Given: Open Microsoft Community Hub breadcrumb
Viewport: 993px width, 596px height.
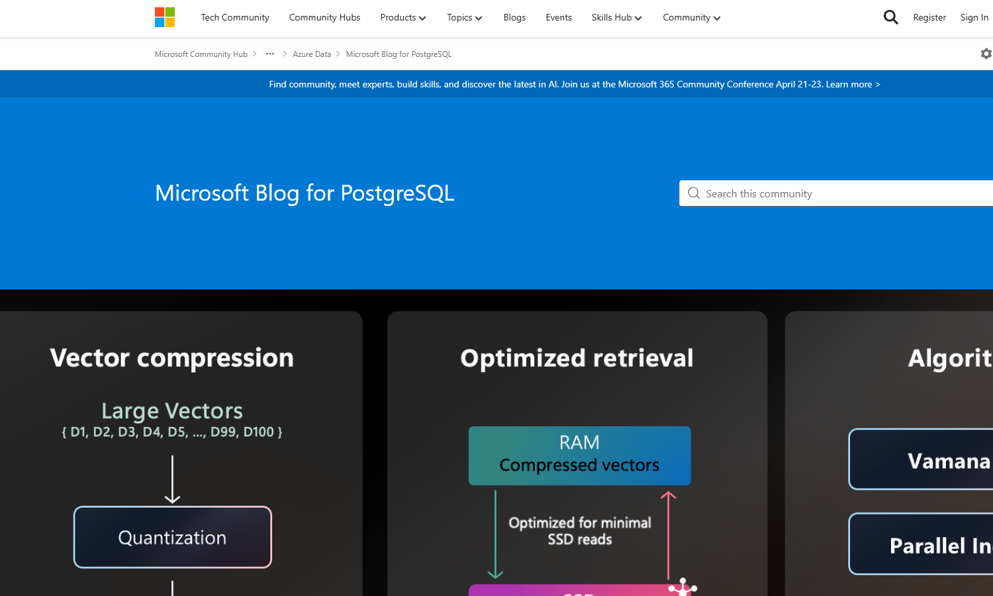Looking at the screenshot, I should pyautogui.click(x=201, y=54).
